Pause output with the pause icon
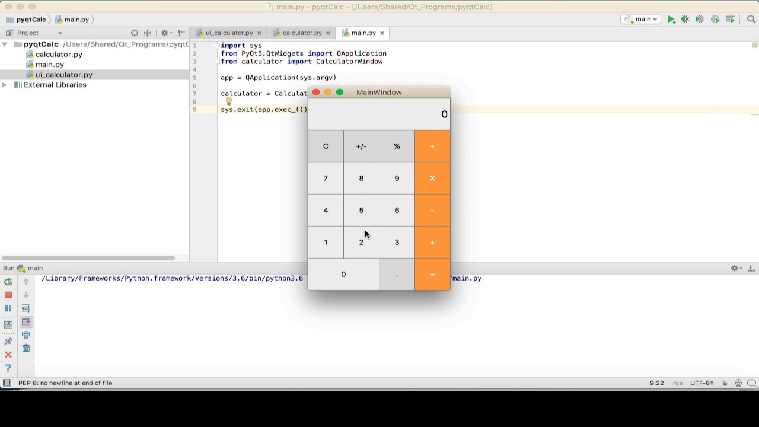Image resolution: width=759 pixels, height=427 pixels. tap(8, 308)
